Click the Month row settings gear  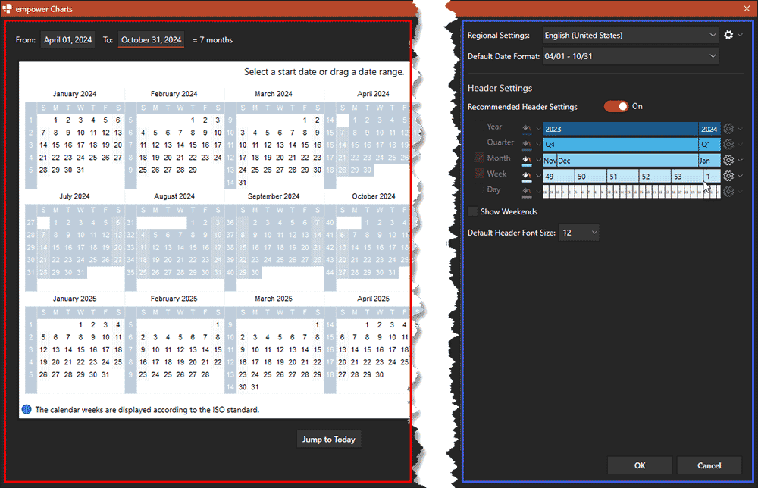(x=727, y=159)
